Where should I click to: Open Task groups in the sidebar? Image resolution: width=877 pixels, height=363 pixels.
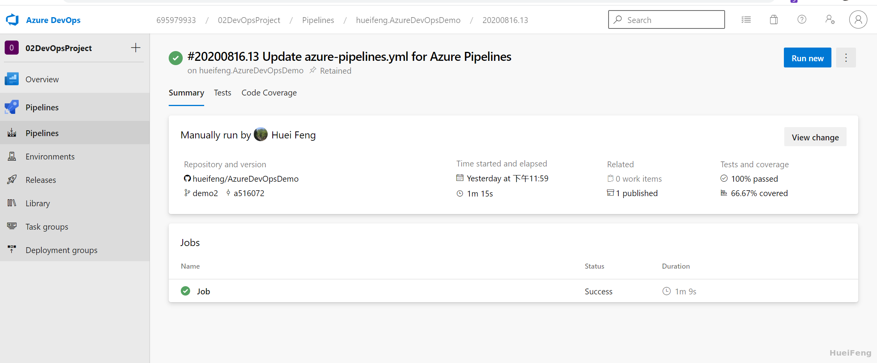point(75,227)
